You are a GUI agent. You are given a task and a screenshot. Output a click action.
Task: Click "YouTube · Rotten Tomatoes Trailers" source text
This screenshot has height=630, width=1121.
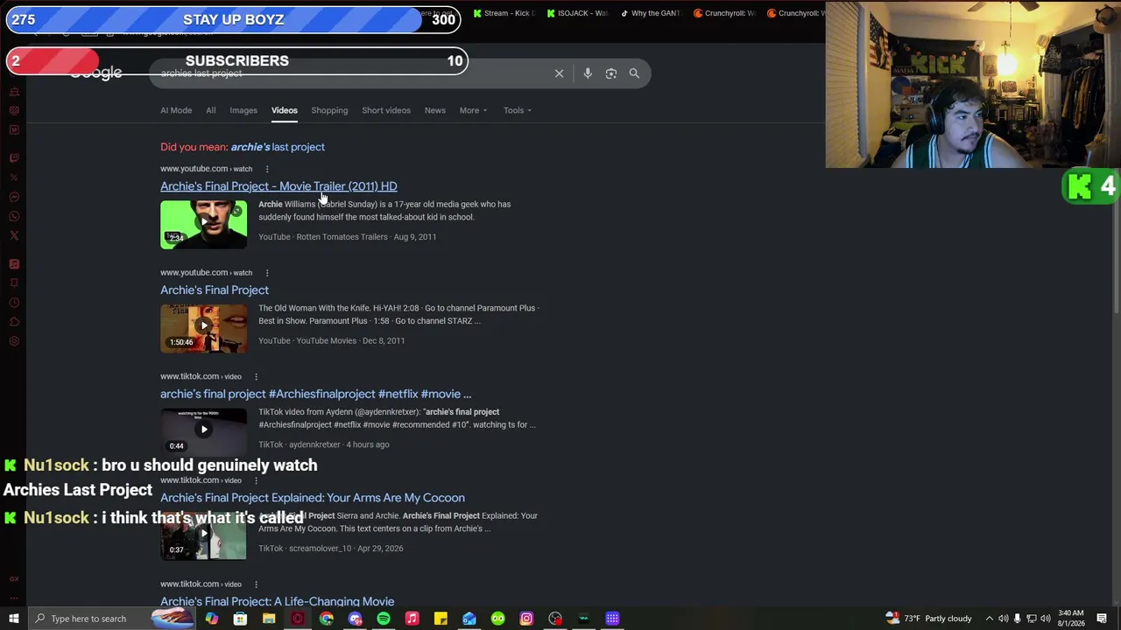pos(323,237)
